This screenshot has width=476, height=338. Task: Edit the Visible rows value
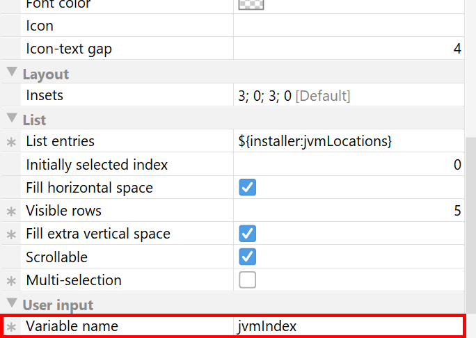349,211
